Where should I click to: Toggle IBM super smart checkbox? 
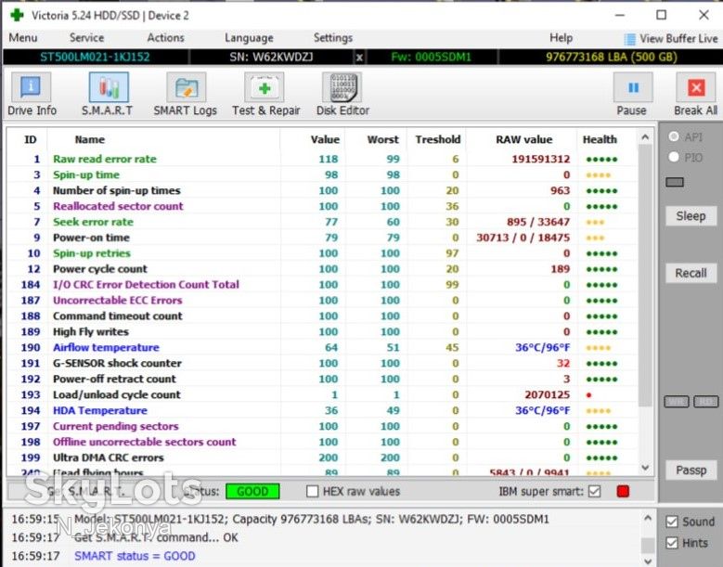click(595, 492)
